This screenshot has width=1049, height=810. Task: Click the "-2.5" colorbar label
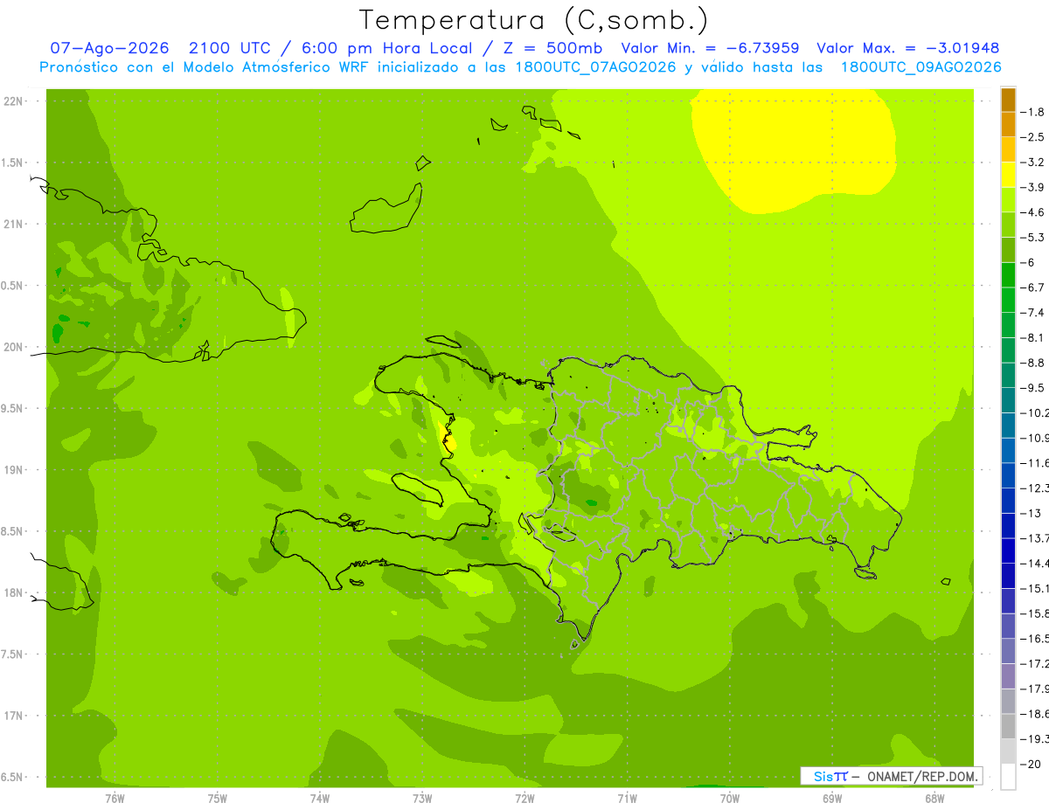[x=1033, y=137]
